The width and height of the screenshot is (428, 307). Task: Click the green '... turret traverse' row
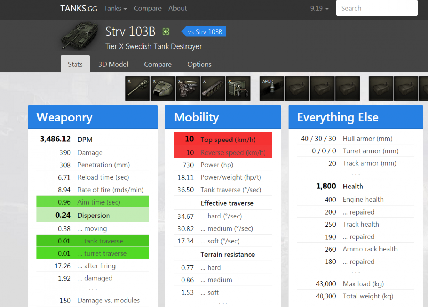point(93,253)
